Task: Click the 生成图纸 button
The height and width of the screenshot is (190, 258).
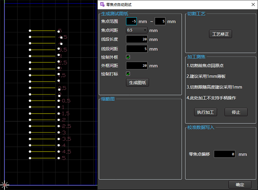Action: click(x=137, y=82)
